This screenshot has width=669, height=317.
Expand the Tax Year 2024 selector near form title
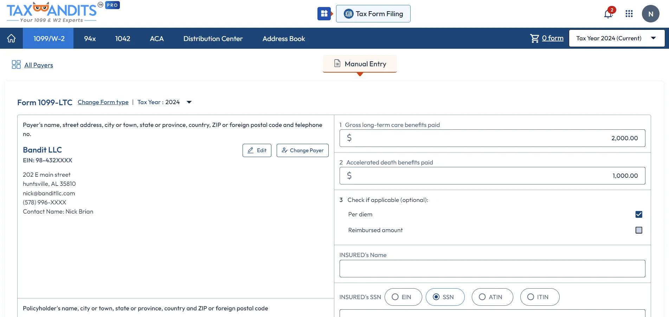(x=189, y=102)
